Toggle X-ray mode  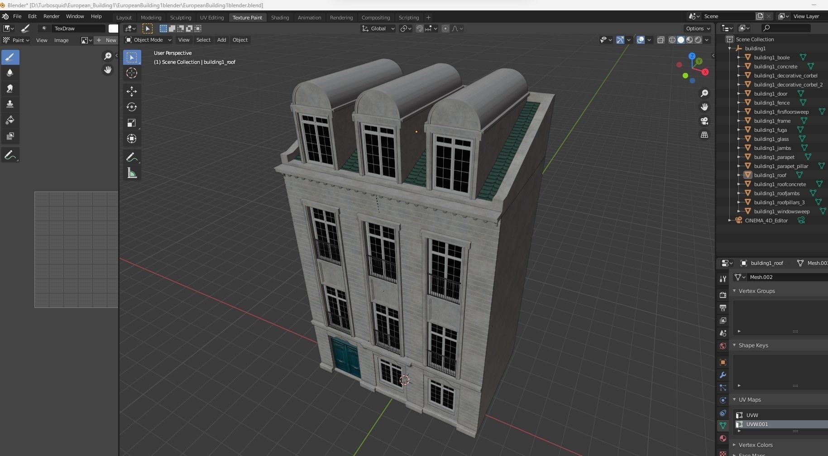(661, 40)
